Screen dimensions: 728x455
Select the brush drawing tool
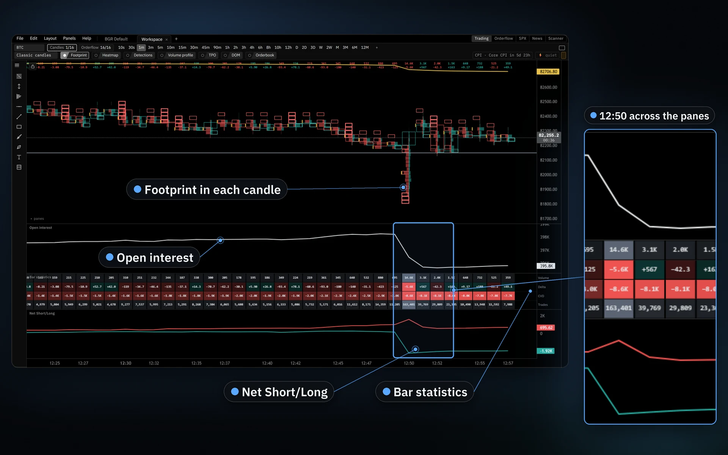pos(19,137)
